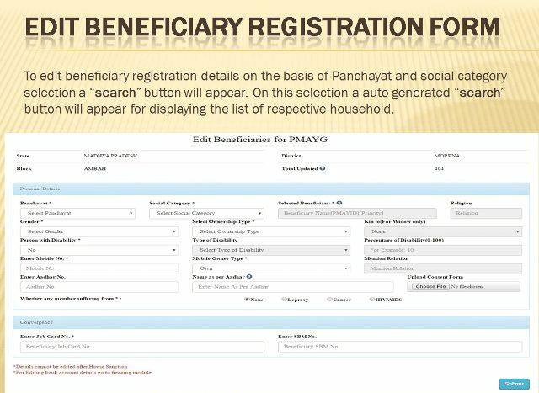Focus the Beneficiary SBM No field
This screenshot has height=393, width=539.
[398, 347]
